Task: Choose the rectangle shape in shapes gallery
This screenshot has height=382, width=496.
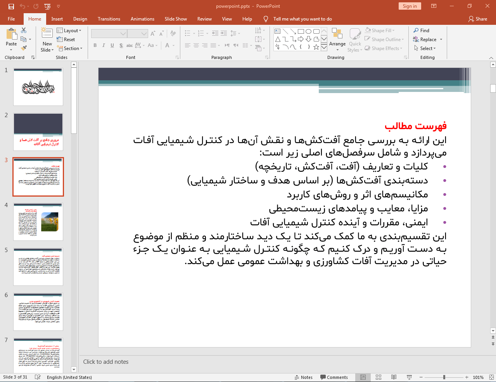Action: pos(301,31)
